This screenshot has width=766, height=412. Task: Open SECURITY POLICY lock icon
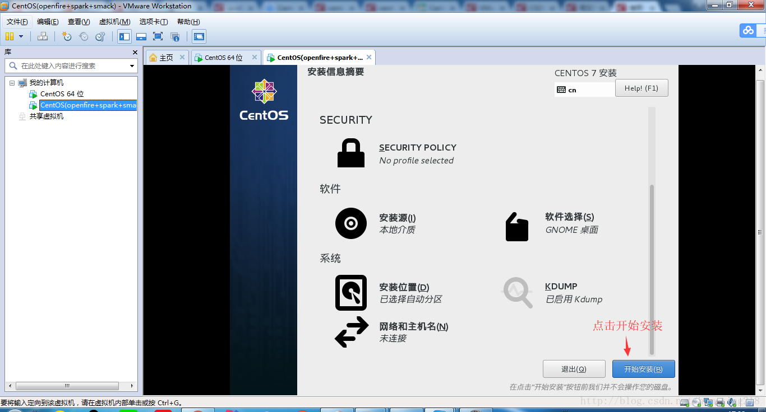tap(351, 153)
